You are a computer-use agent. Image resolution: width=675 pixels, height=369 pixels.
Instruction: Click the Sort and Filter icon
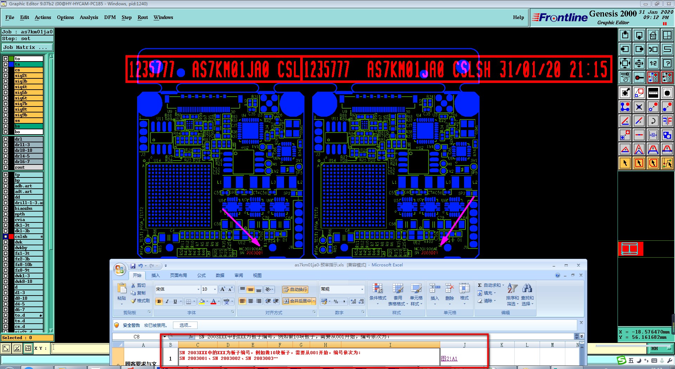[x=512, y=289]
